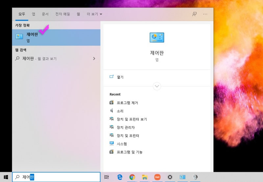Click magnifier icon in the search box
263x182 pixels.
tap(17, 177)
